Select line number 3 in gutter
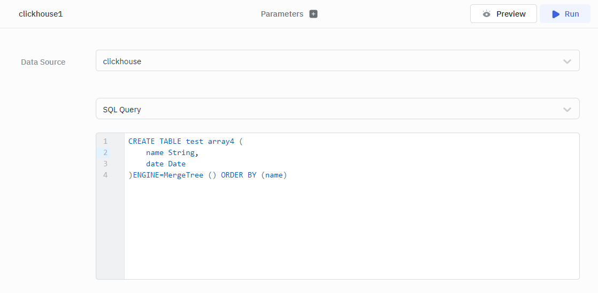This screenshot has width=598, height=293. [x=105, y=164]
